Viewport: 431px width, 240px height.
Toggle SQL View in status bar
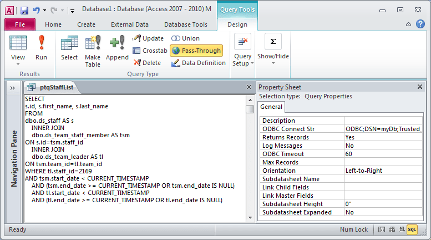pyautogui.click(x=412, y=229)
